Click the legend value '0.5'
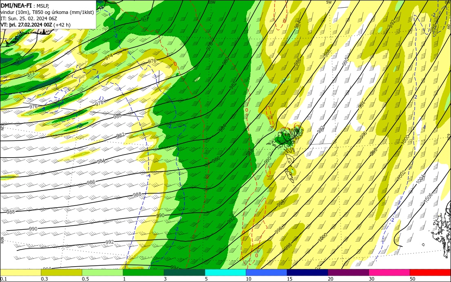The width and height of the screenshot is (451, 282). point(85,279)
